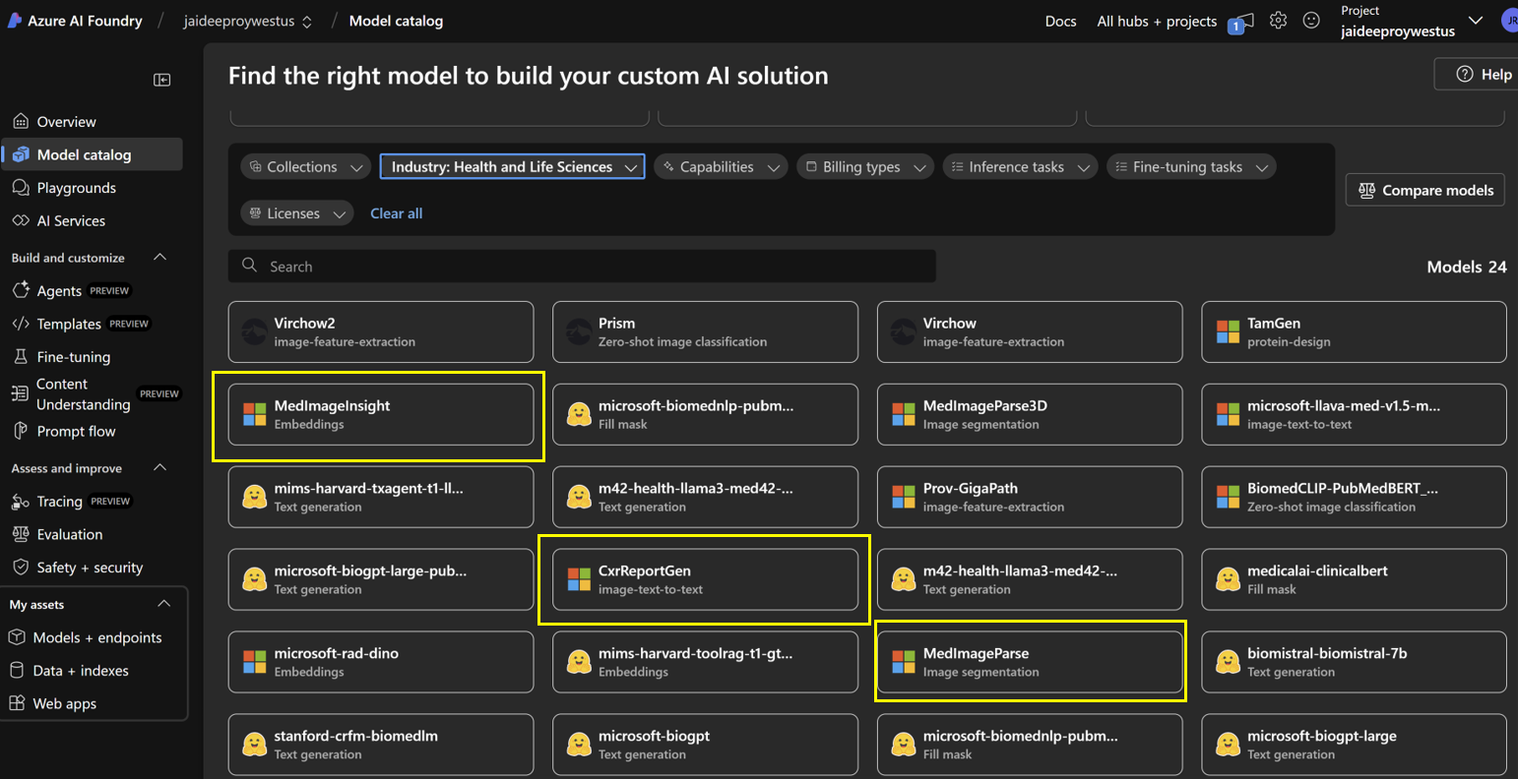The width and height of the screenshot is (1518, 779).
Task: Open the MedImageInsight model card
Action: pos(381,415)
